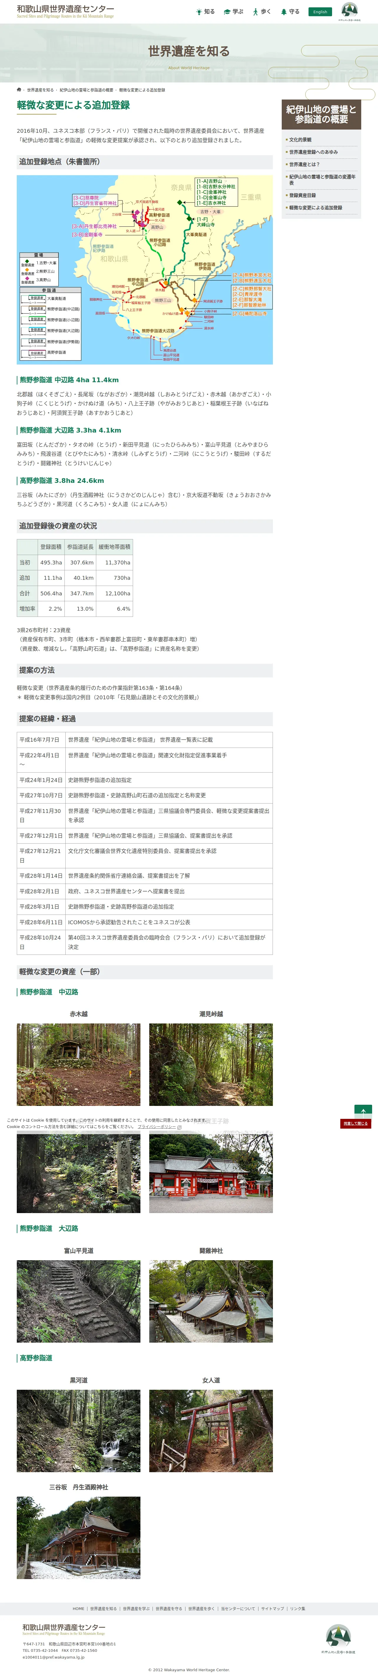Click the 和歌山県世界遺産センター header title

(x=65, y=11)
